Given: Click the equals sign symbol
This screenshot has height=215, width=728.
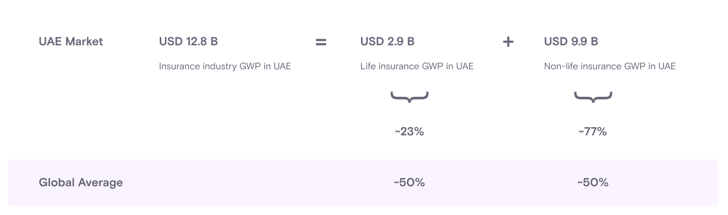Looking at the screenshot, I should (x=321, y=42).
